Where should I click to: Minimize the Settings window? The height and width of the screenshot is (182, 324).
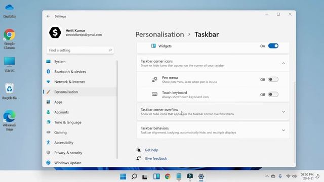click(267, 14)
